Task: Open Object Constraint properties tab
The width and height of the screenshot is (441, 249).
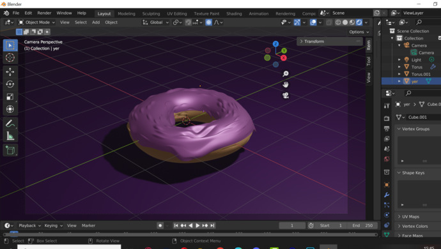Action: (x=387, y=225)
